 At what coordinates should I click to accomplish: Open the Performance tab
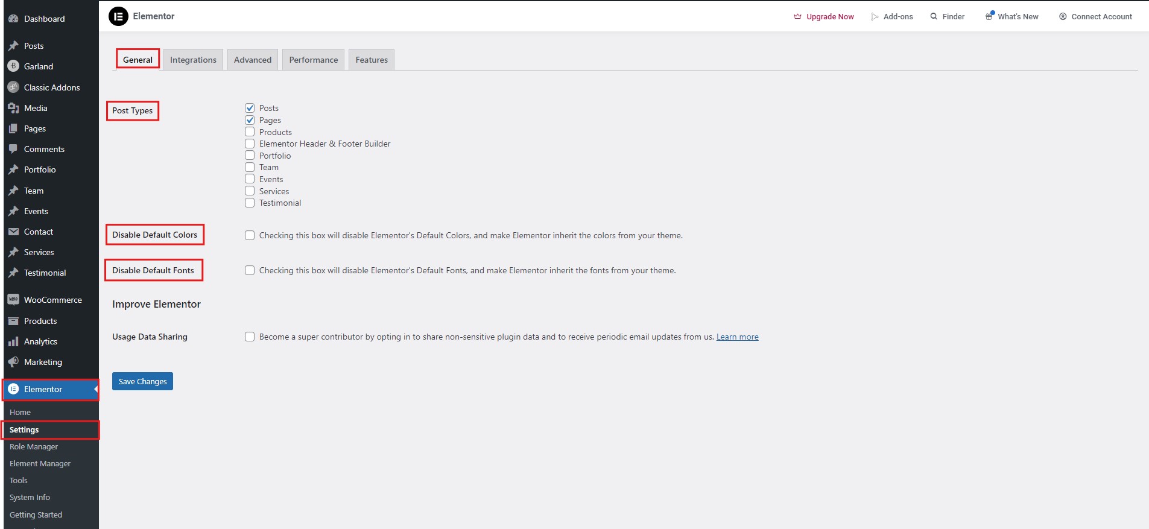click(314, 60)
